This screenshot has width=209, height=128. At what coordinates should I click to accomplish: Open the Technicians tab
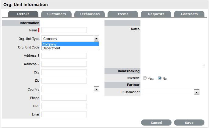click(90, 14)
